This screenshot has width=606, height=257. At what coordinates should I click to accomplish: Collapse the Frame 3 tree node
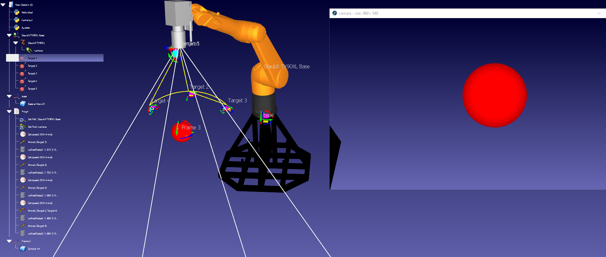9,241
